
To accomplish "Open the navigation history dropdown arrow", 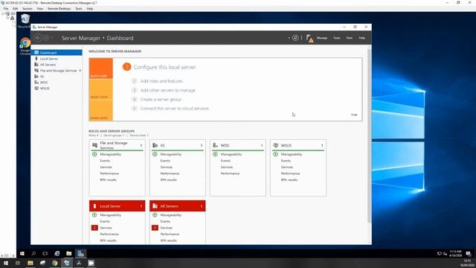I will click(x=52, y=38).
